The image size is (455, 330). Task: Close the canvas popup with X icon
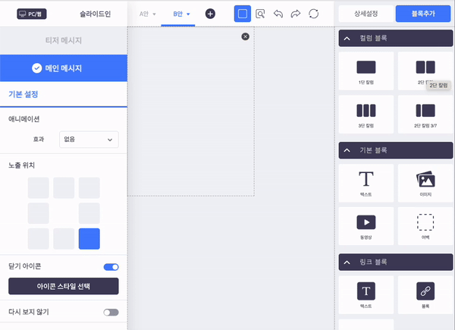click(245, 36)
